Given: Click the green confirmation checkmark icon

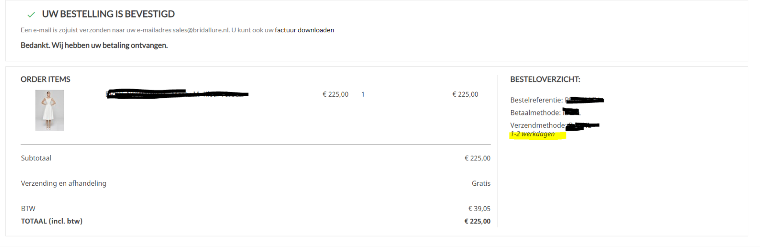Looking at the screenshot, I should pos(31,15).
